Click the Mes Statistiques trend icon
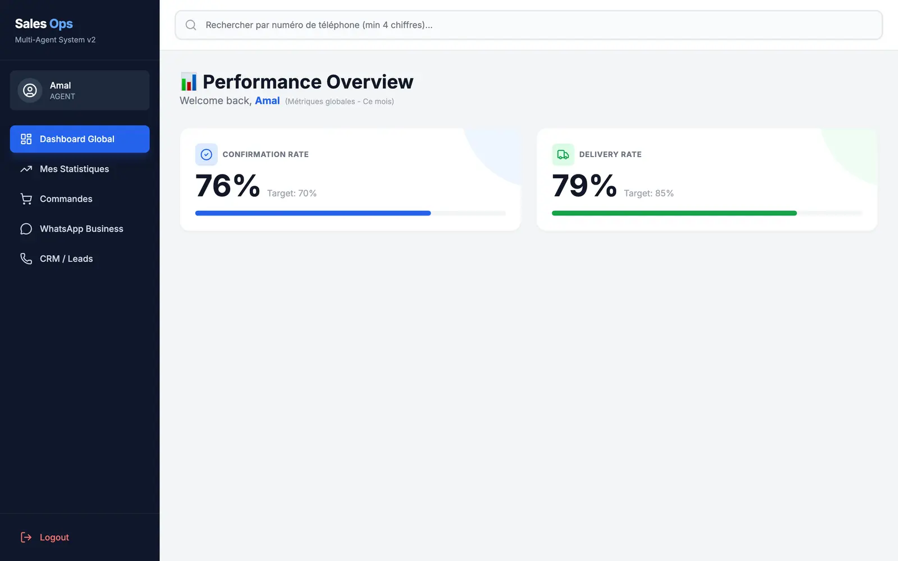Image resolution: width=898 pixels, height=561 pixels. (x=26, y=169)
